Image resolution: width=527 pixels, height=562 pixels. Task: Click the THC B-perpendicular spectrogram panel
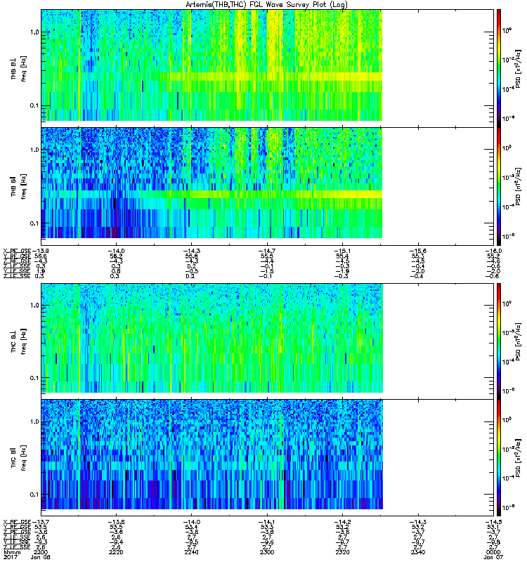click(268, 341)
